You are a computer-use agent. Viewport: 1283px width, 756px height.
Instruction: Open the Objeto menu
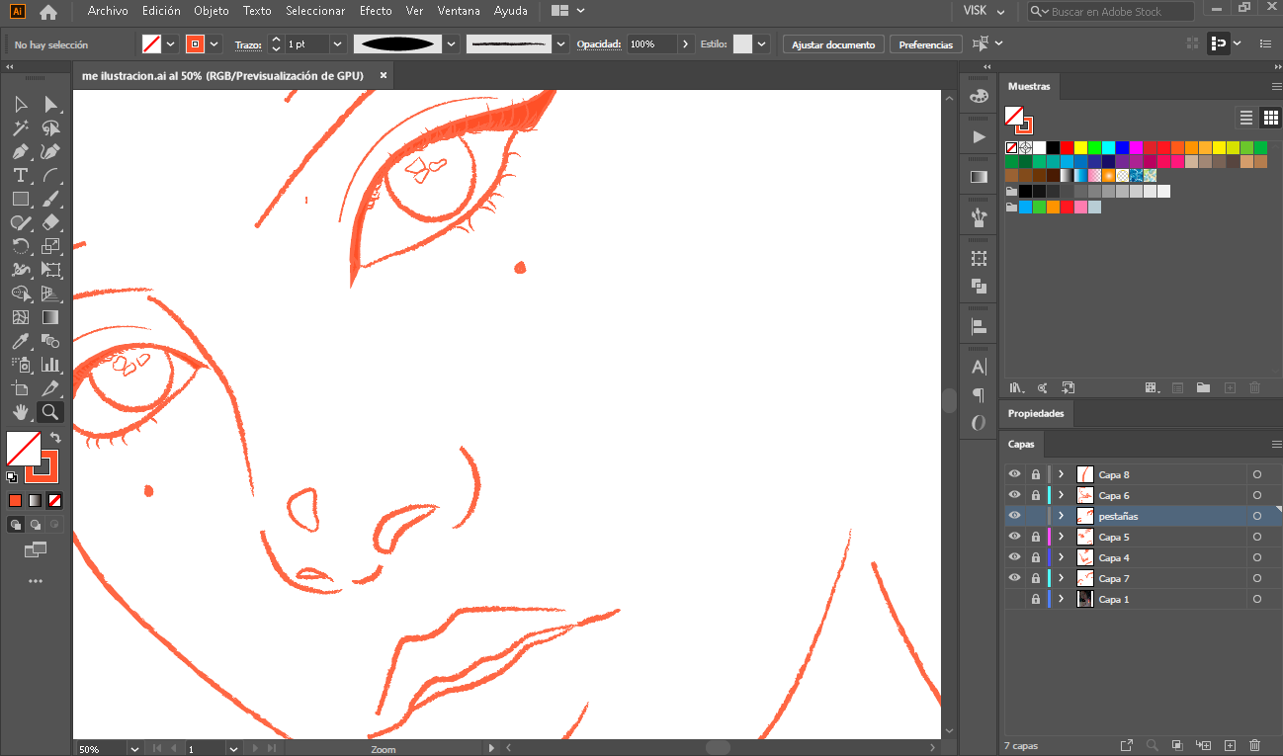(212, 11)
